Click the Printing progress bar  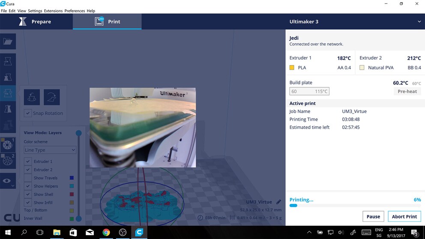click(355, 206)
